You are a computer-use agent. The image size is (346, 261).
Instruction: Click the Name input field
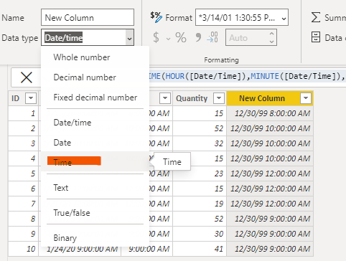[88, 17]
